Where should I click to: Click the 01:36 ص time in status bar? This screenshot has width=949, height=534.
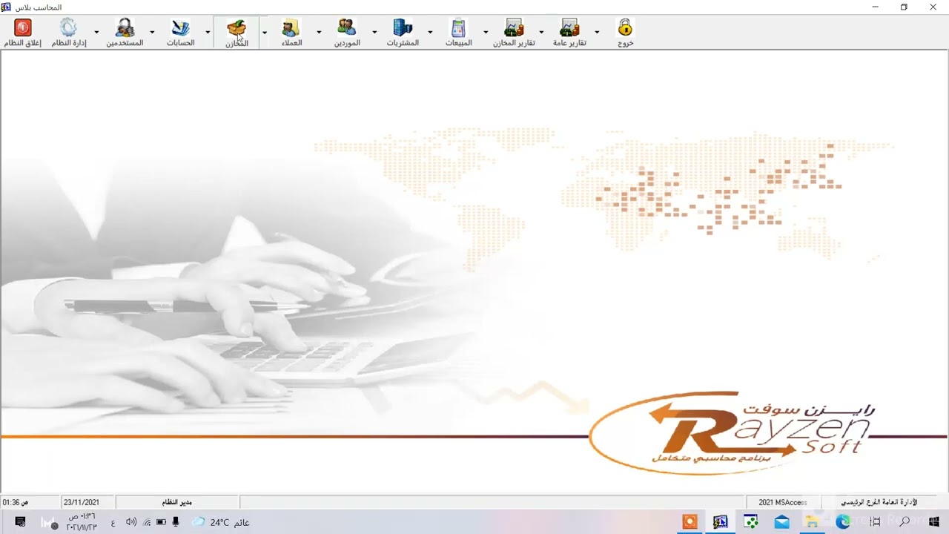tap(16, 502)
